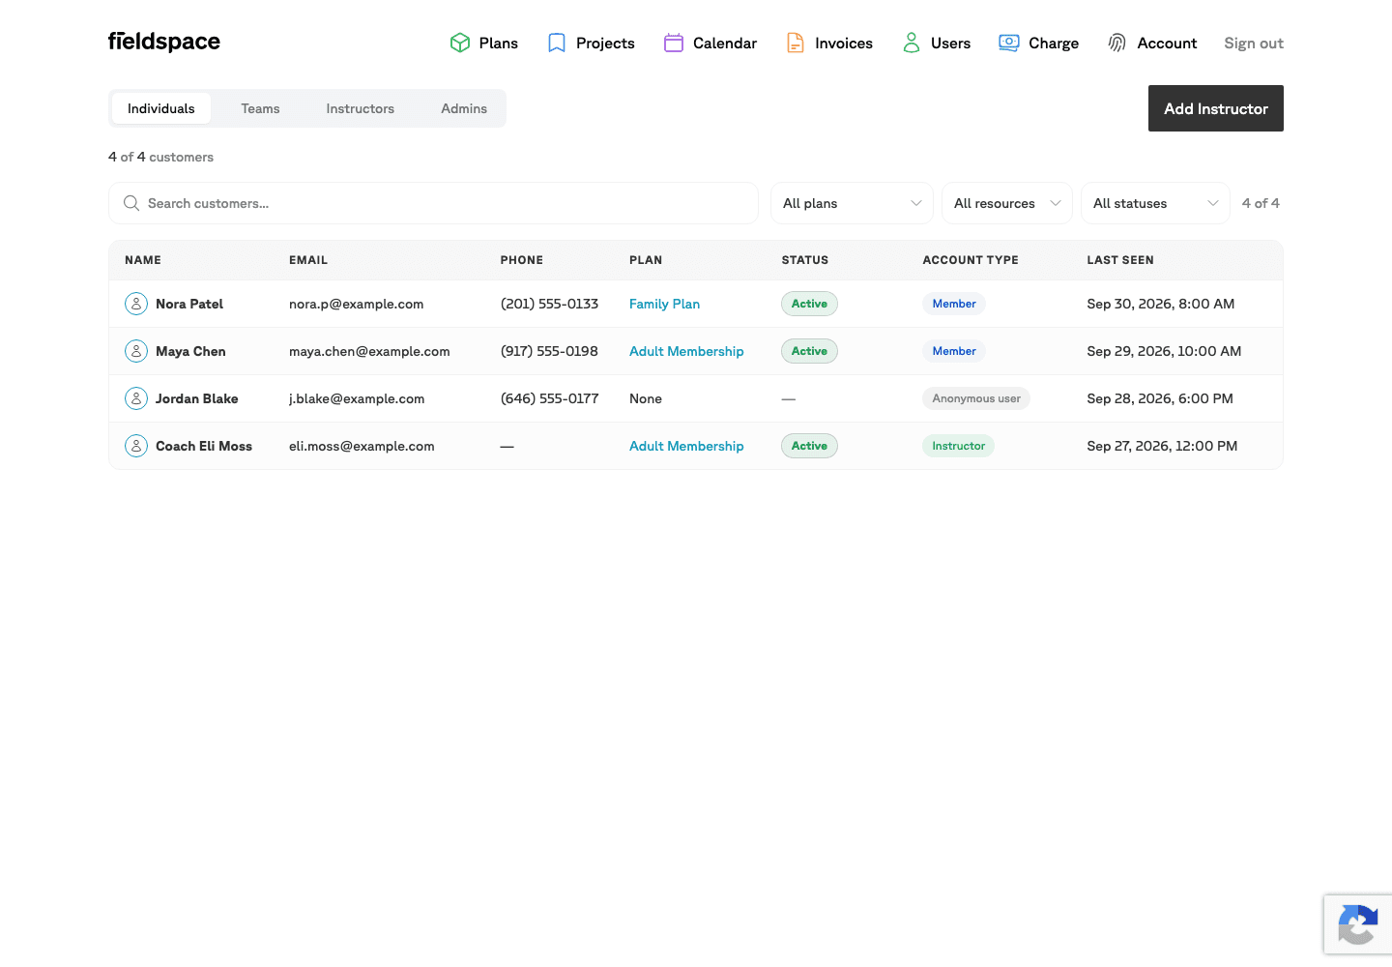This screenshot has height=967, width=1392.
Task: Go to the Projects page
Action: click(x=592, y=43)
